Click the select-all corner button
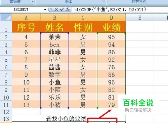This screenshot has width=168, height=123. point(6,17)
